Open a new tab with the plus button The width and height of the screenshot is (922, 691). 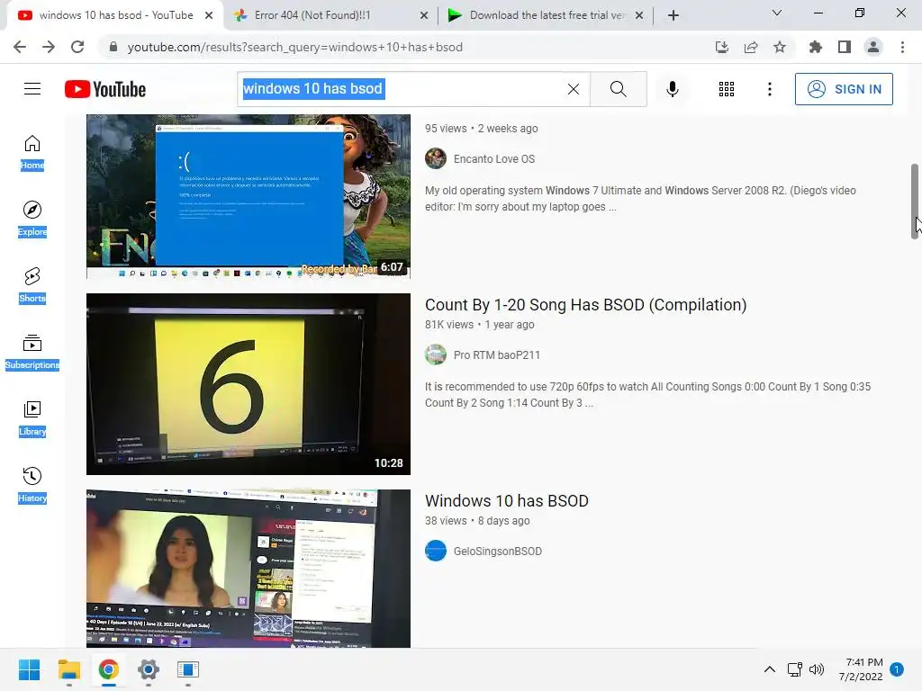(673, 15)
